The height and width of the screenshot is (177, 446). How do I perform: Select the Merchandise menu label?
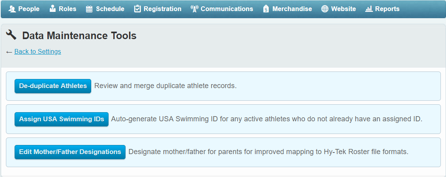(292, 9)
